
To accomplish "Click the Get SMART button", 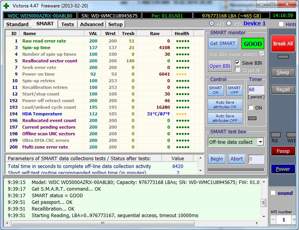I will click(223, 44).
